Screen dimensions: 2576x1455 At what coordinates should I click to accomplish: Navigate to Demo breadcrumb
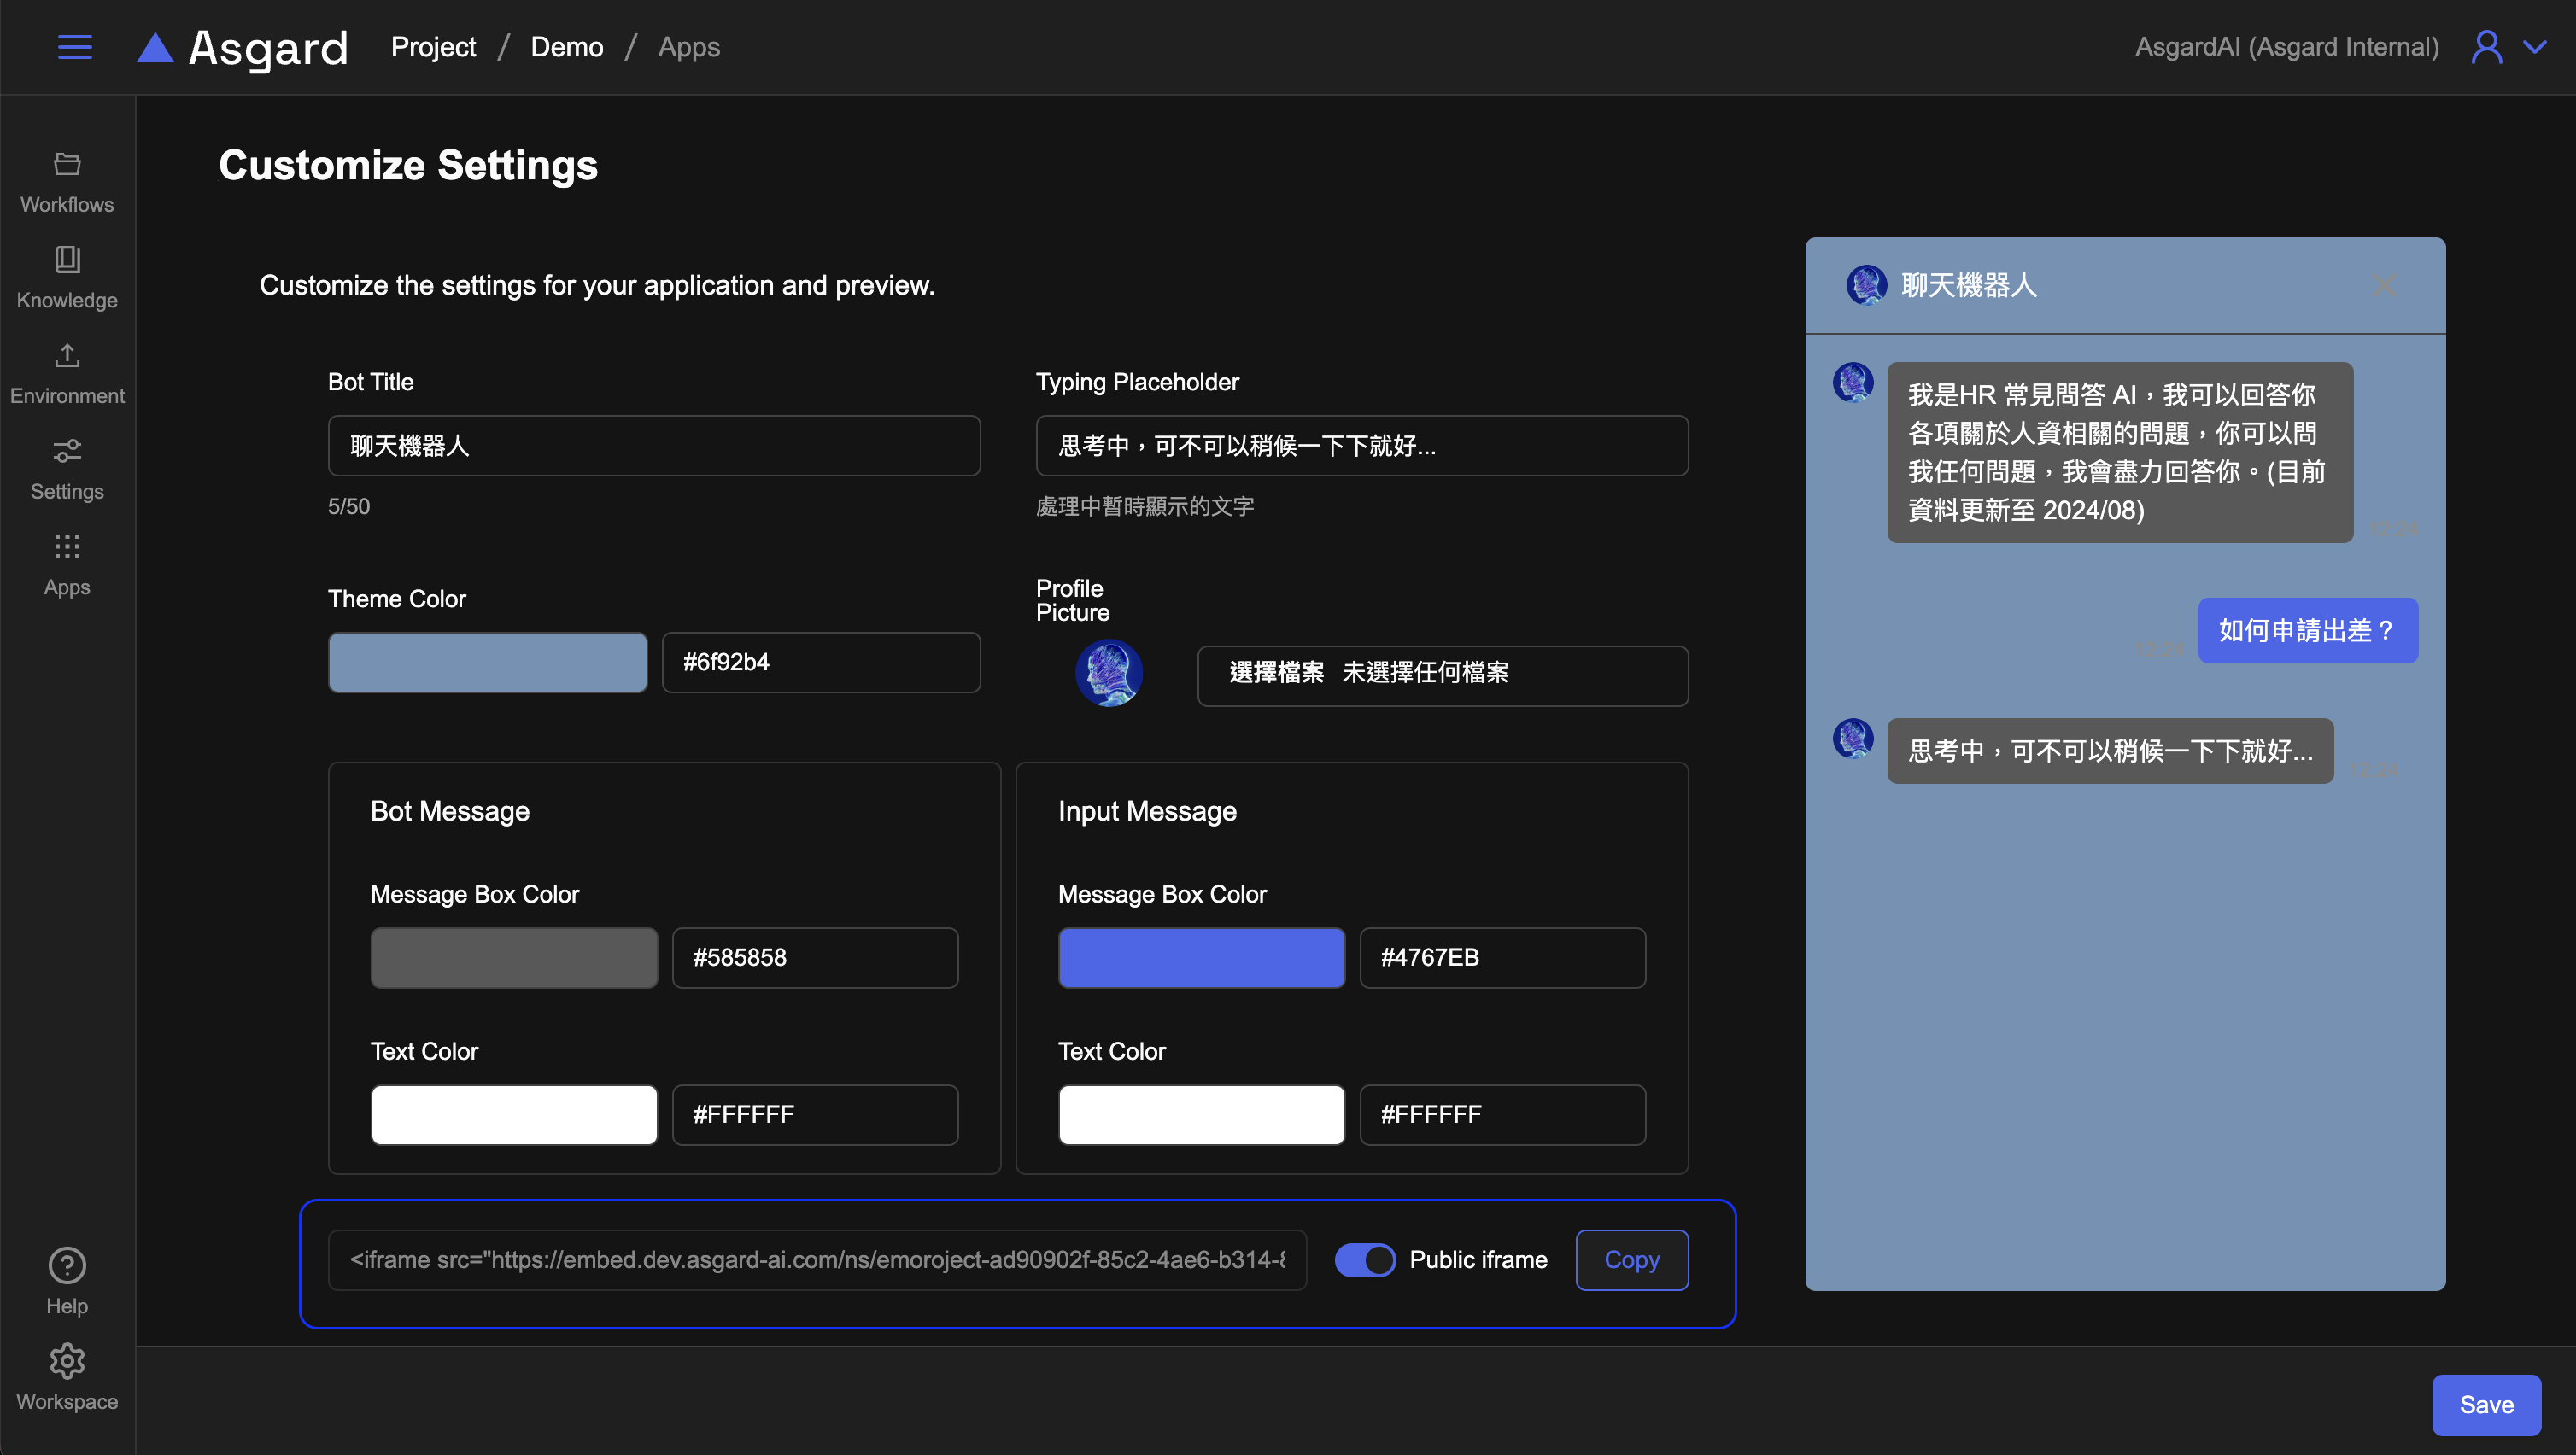[x=566, y=47]
